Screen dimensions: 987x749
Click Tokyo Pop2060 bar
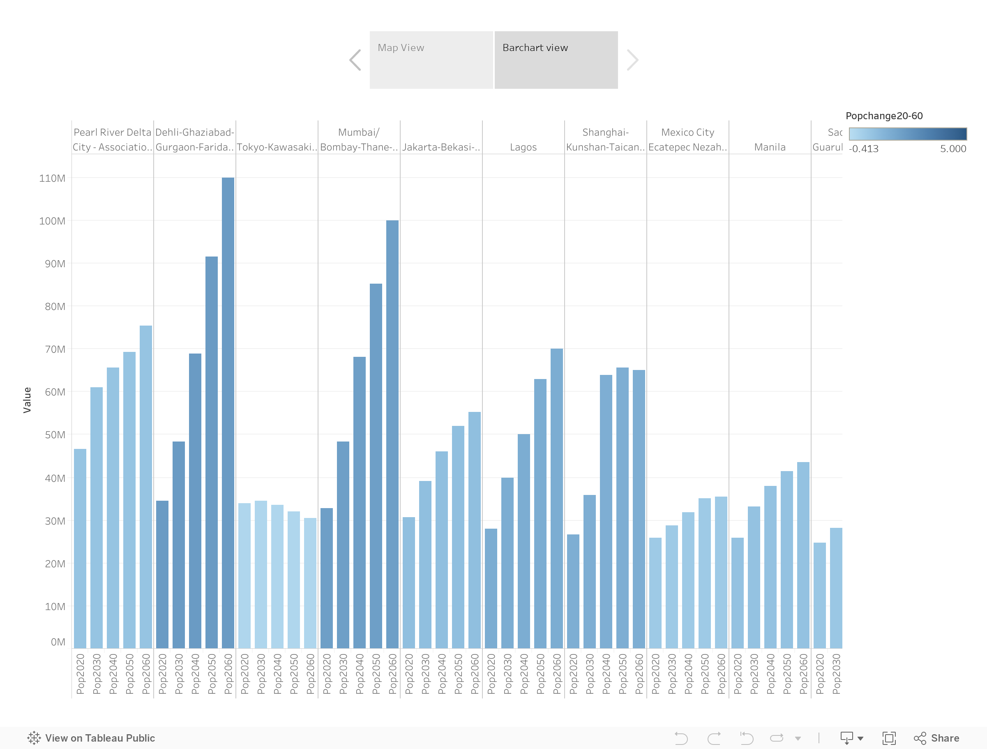(310, 583)
